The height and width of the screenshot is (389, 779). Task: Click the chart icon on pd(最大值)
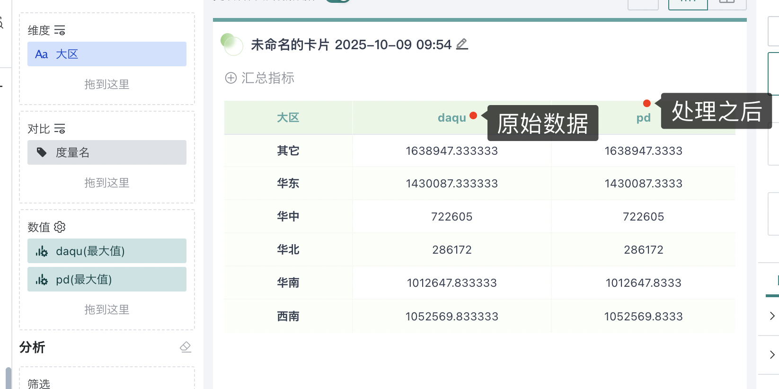click(x=42, y=280)
